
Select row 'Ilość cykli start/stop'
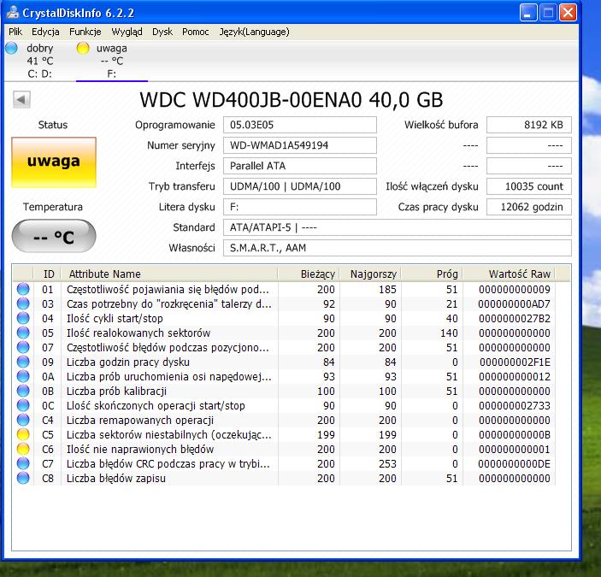(x=284, y=318)
